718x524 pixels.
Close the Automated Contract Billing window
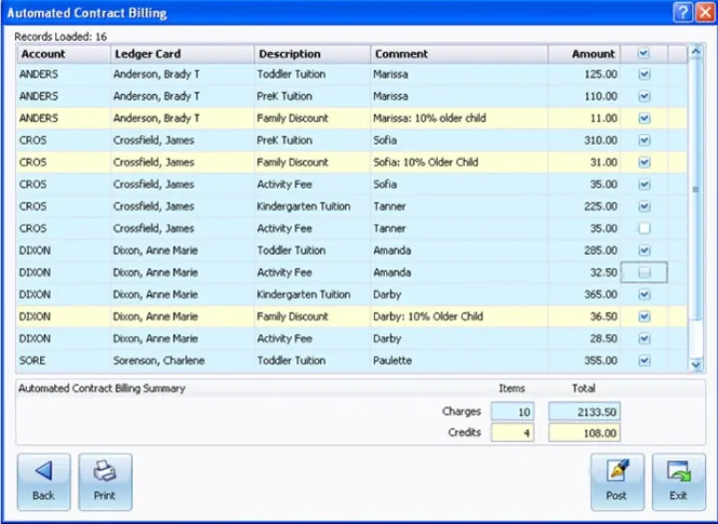(704, 13)
